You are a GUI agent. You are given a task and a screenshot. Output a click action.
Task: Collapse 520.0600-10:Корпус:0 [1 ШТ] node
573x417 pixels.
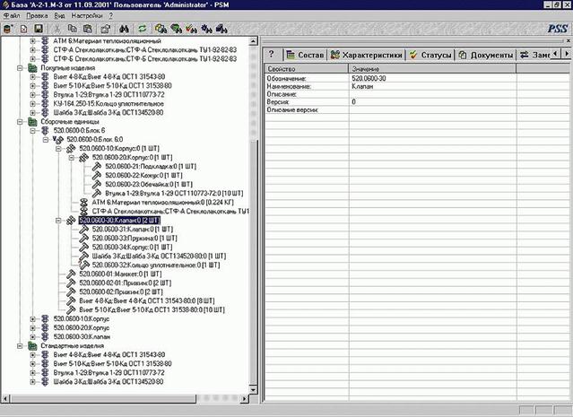point(58,149)
